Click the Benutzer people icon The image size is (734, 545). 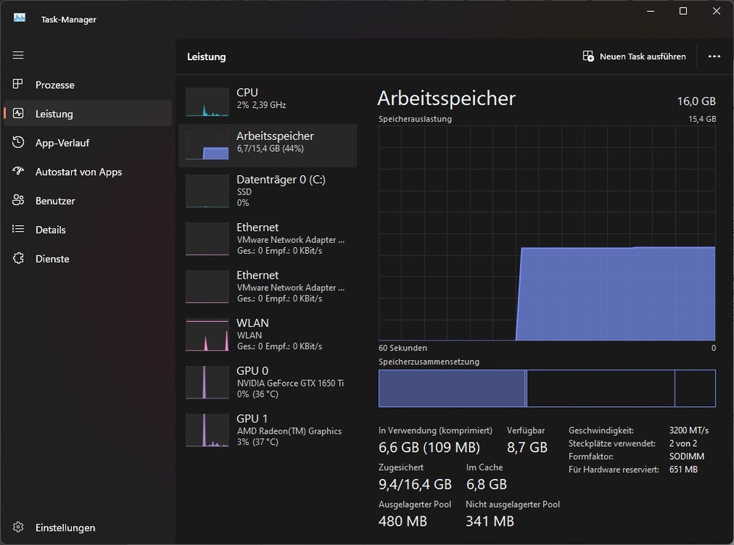(18, 200)
